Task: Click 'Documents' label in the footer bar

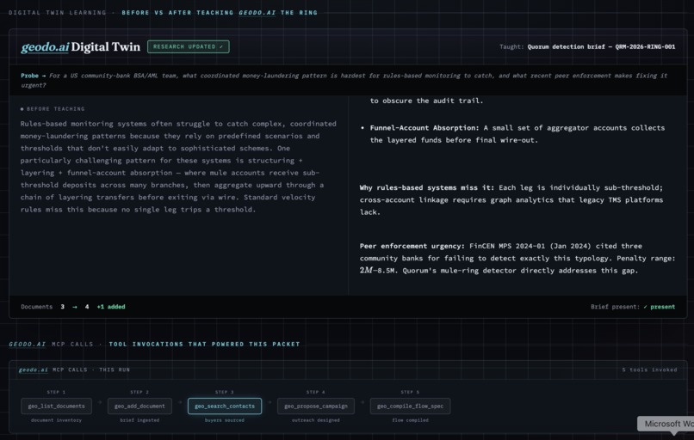Action: pyautogui.click(x=37, y=307)
